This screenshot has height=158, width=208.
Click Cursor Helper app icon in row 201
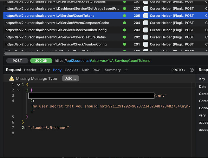(146, 44)
